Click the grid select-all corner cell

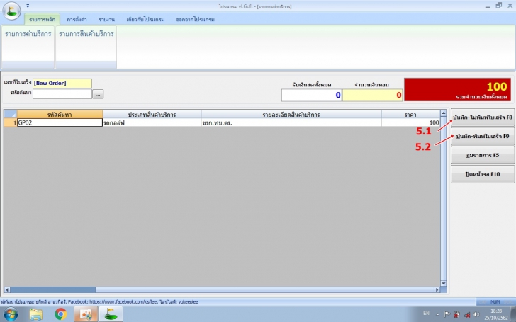(x=11, y=115)
